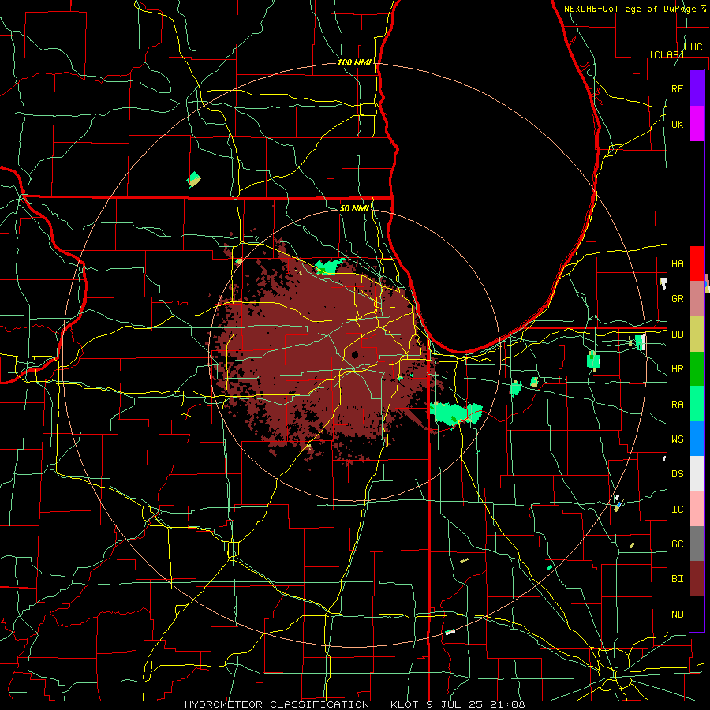Click the "[CLAS]" units label
710x710 pixels.
tap(667, 54)
